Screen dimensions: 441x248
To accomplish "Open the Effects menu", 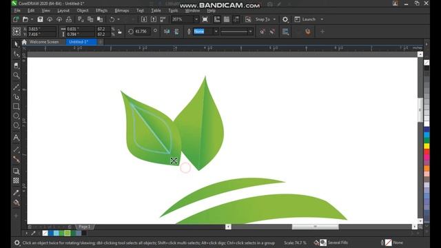I will pyautogui.click(x=101, y=10).
